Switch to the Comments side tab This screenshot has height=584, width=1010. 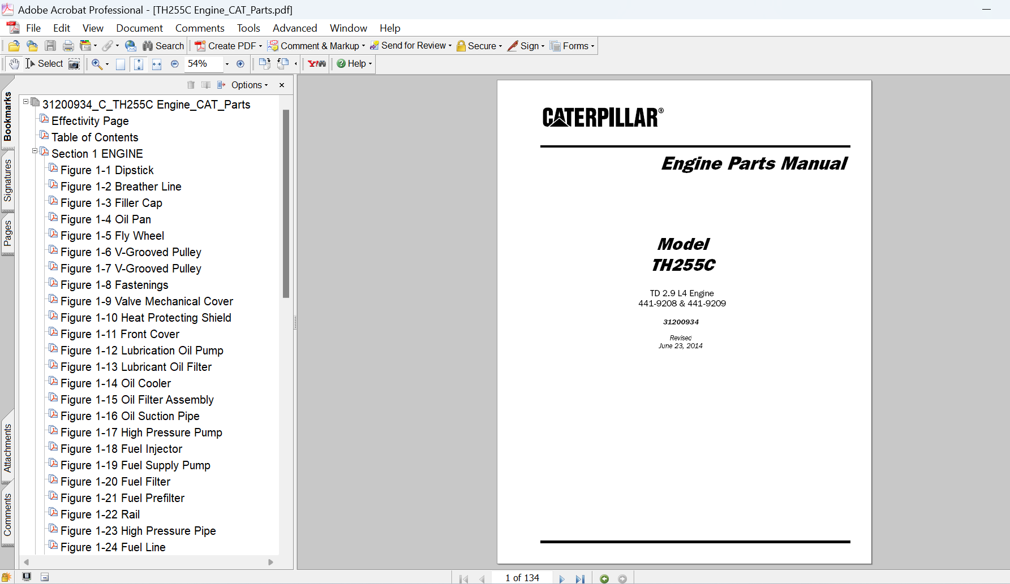point(7,514)
